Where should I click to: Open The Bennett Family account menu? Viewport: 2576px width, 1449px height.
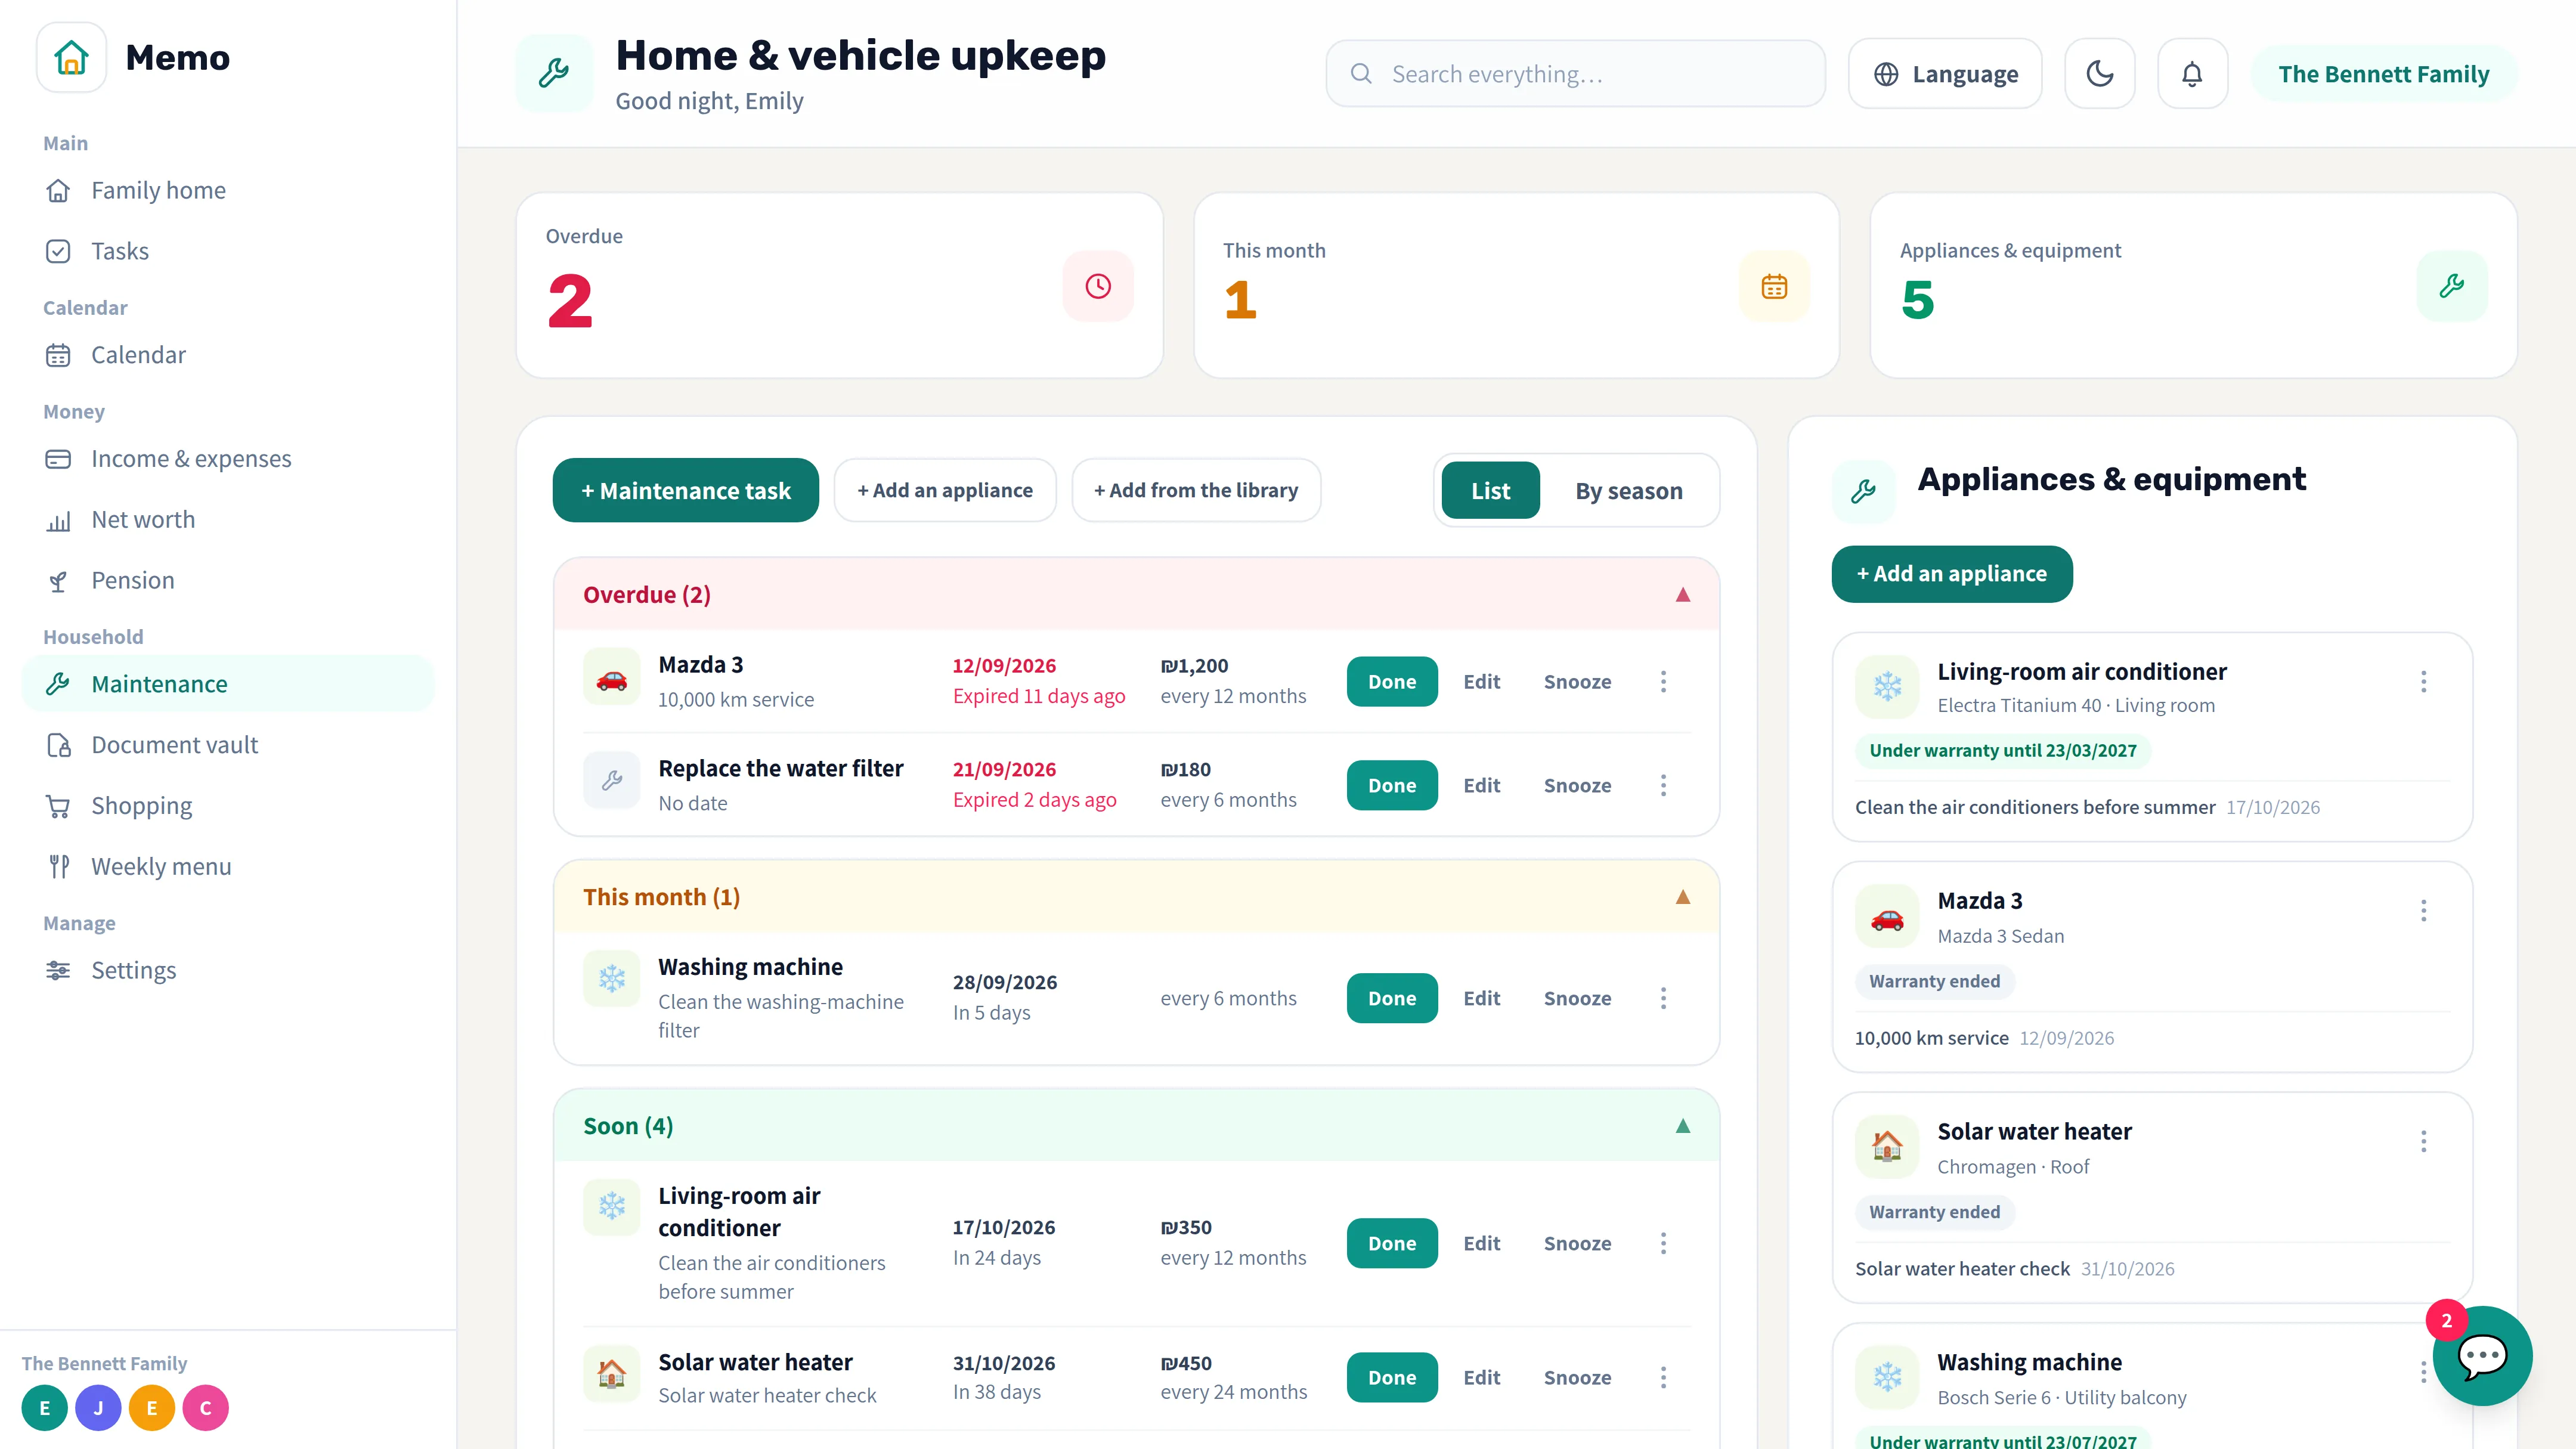coord(2384,74)
